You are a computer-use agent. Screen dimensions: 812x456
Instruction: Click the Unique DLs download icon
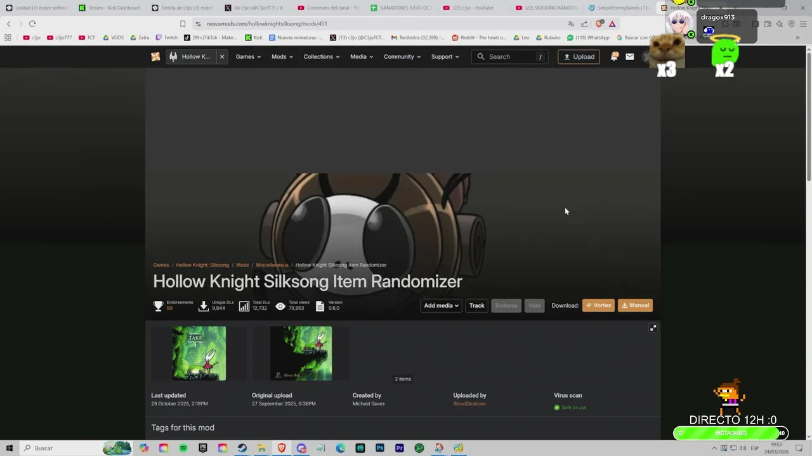pyautogui.click(x=204, y=306)
